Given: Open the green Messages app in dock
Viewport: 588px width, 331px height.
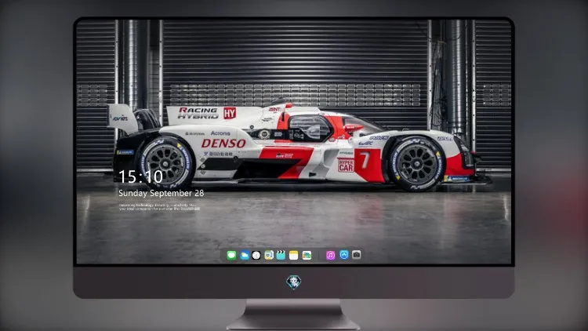Looking at the screenshot, I should tap(232, 255).
